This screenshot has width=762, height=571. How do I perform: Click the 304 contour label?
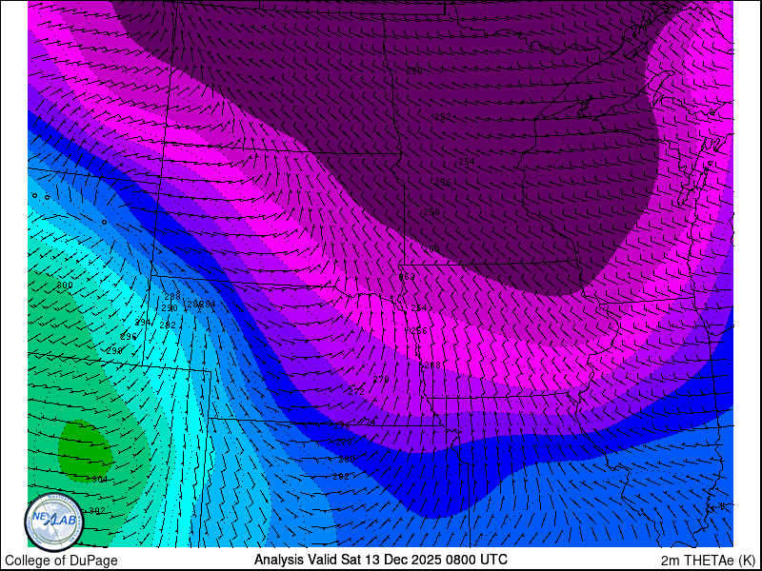(x=99, y=480)
